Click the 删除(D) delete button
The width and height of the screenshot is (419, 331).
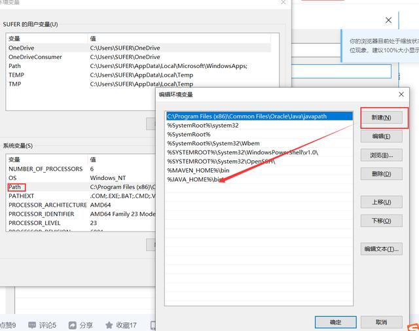point(381,174)
